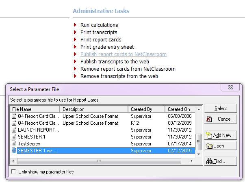245x182 pixels.
Task: Click the Find... button
Action: 221,161
